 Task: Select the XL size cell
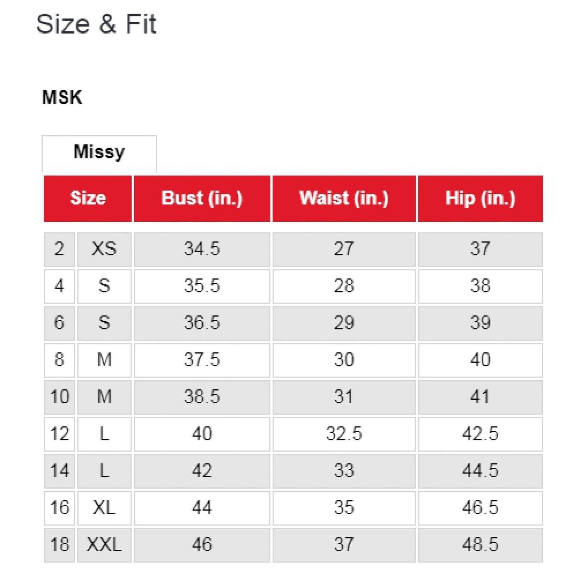[104, 508]
